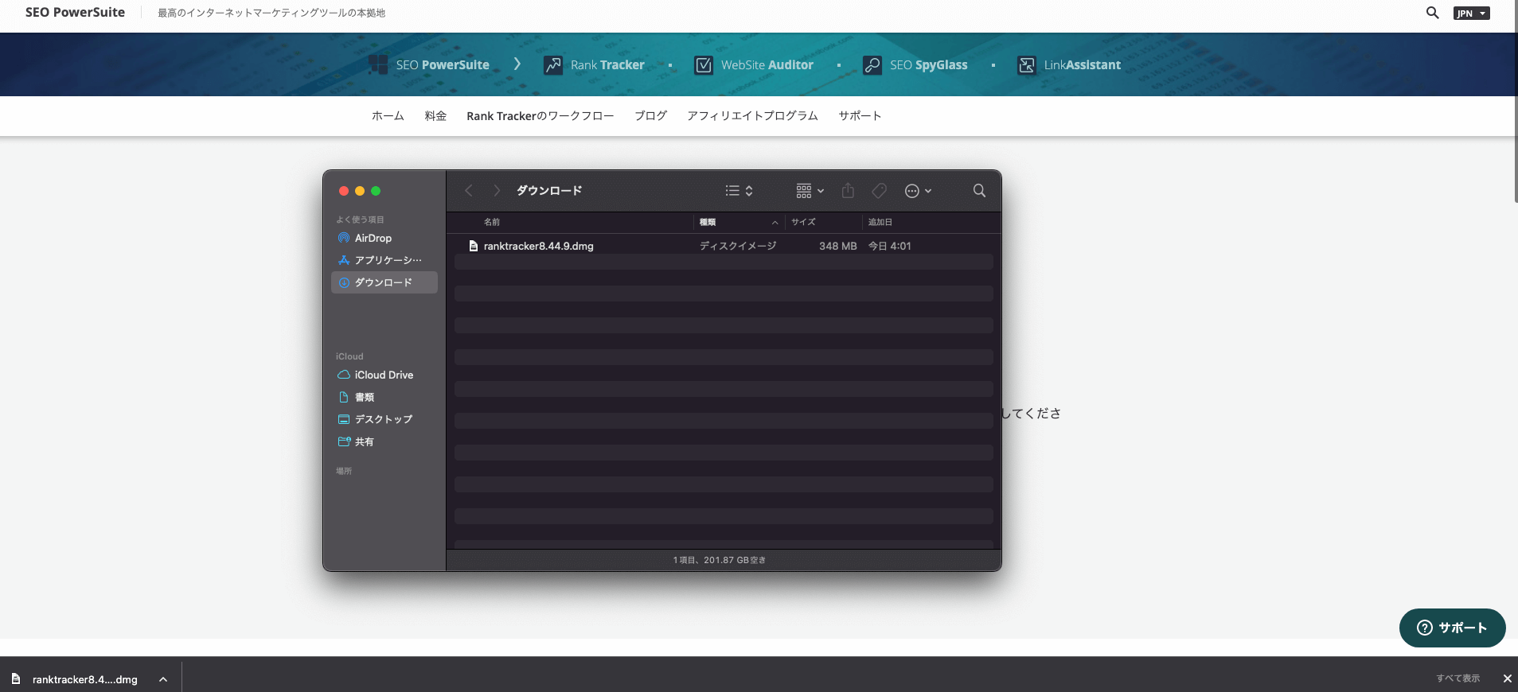The height and width of the screenshot is (692, 1518).
Task: Select WebSite Auditor product link
Action: (x=767, y=65)
